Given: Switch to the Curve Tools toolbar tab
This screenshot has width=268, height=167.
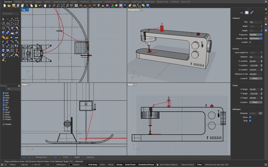Looking at the screenshot, I should click(x=97, y=2).
